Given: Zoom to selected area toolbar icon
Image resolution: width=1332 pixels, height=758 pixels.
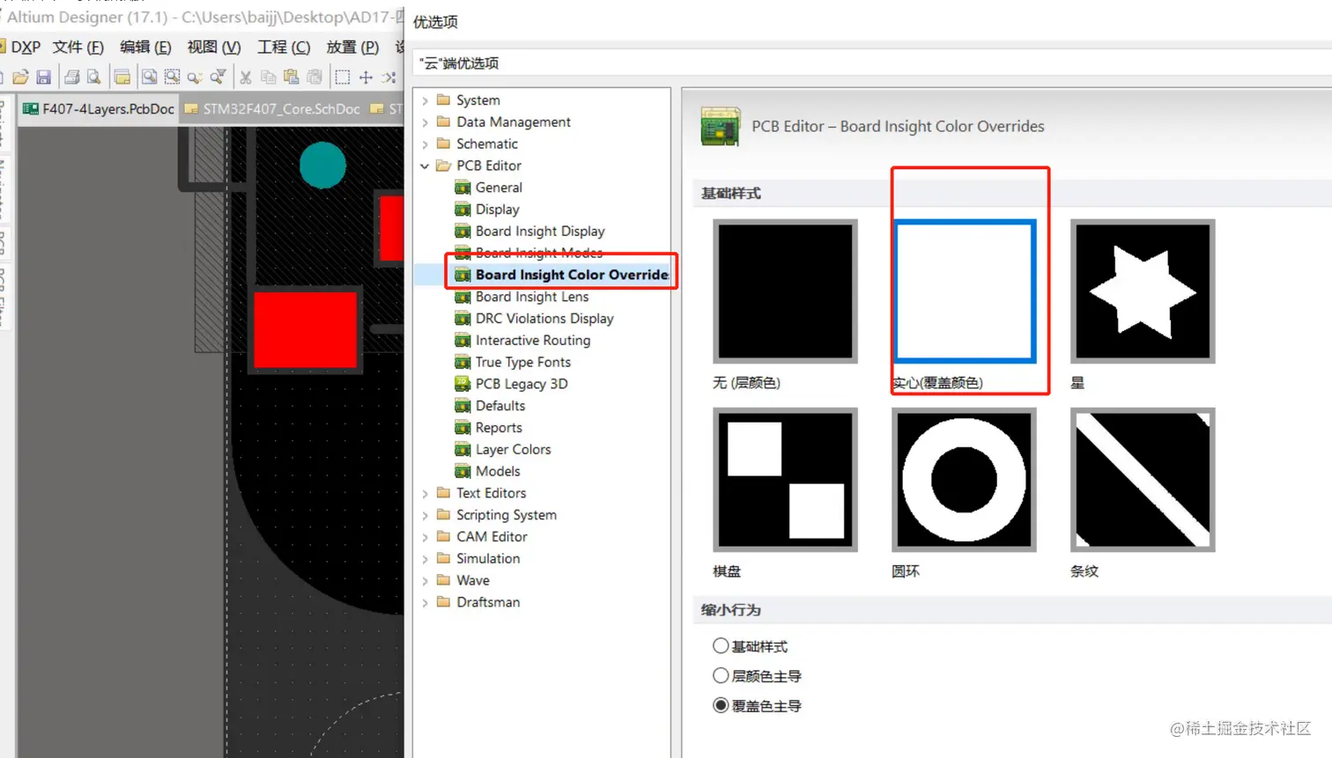Looking at the screenshot, I should pos(173,77).
